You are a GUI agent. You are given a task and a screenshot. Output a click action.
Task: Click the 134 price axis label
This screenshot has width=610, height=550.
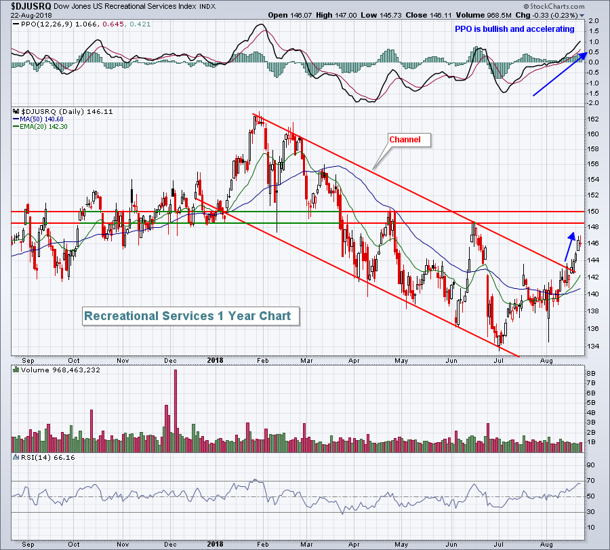[593, 346]
